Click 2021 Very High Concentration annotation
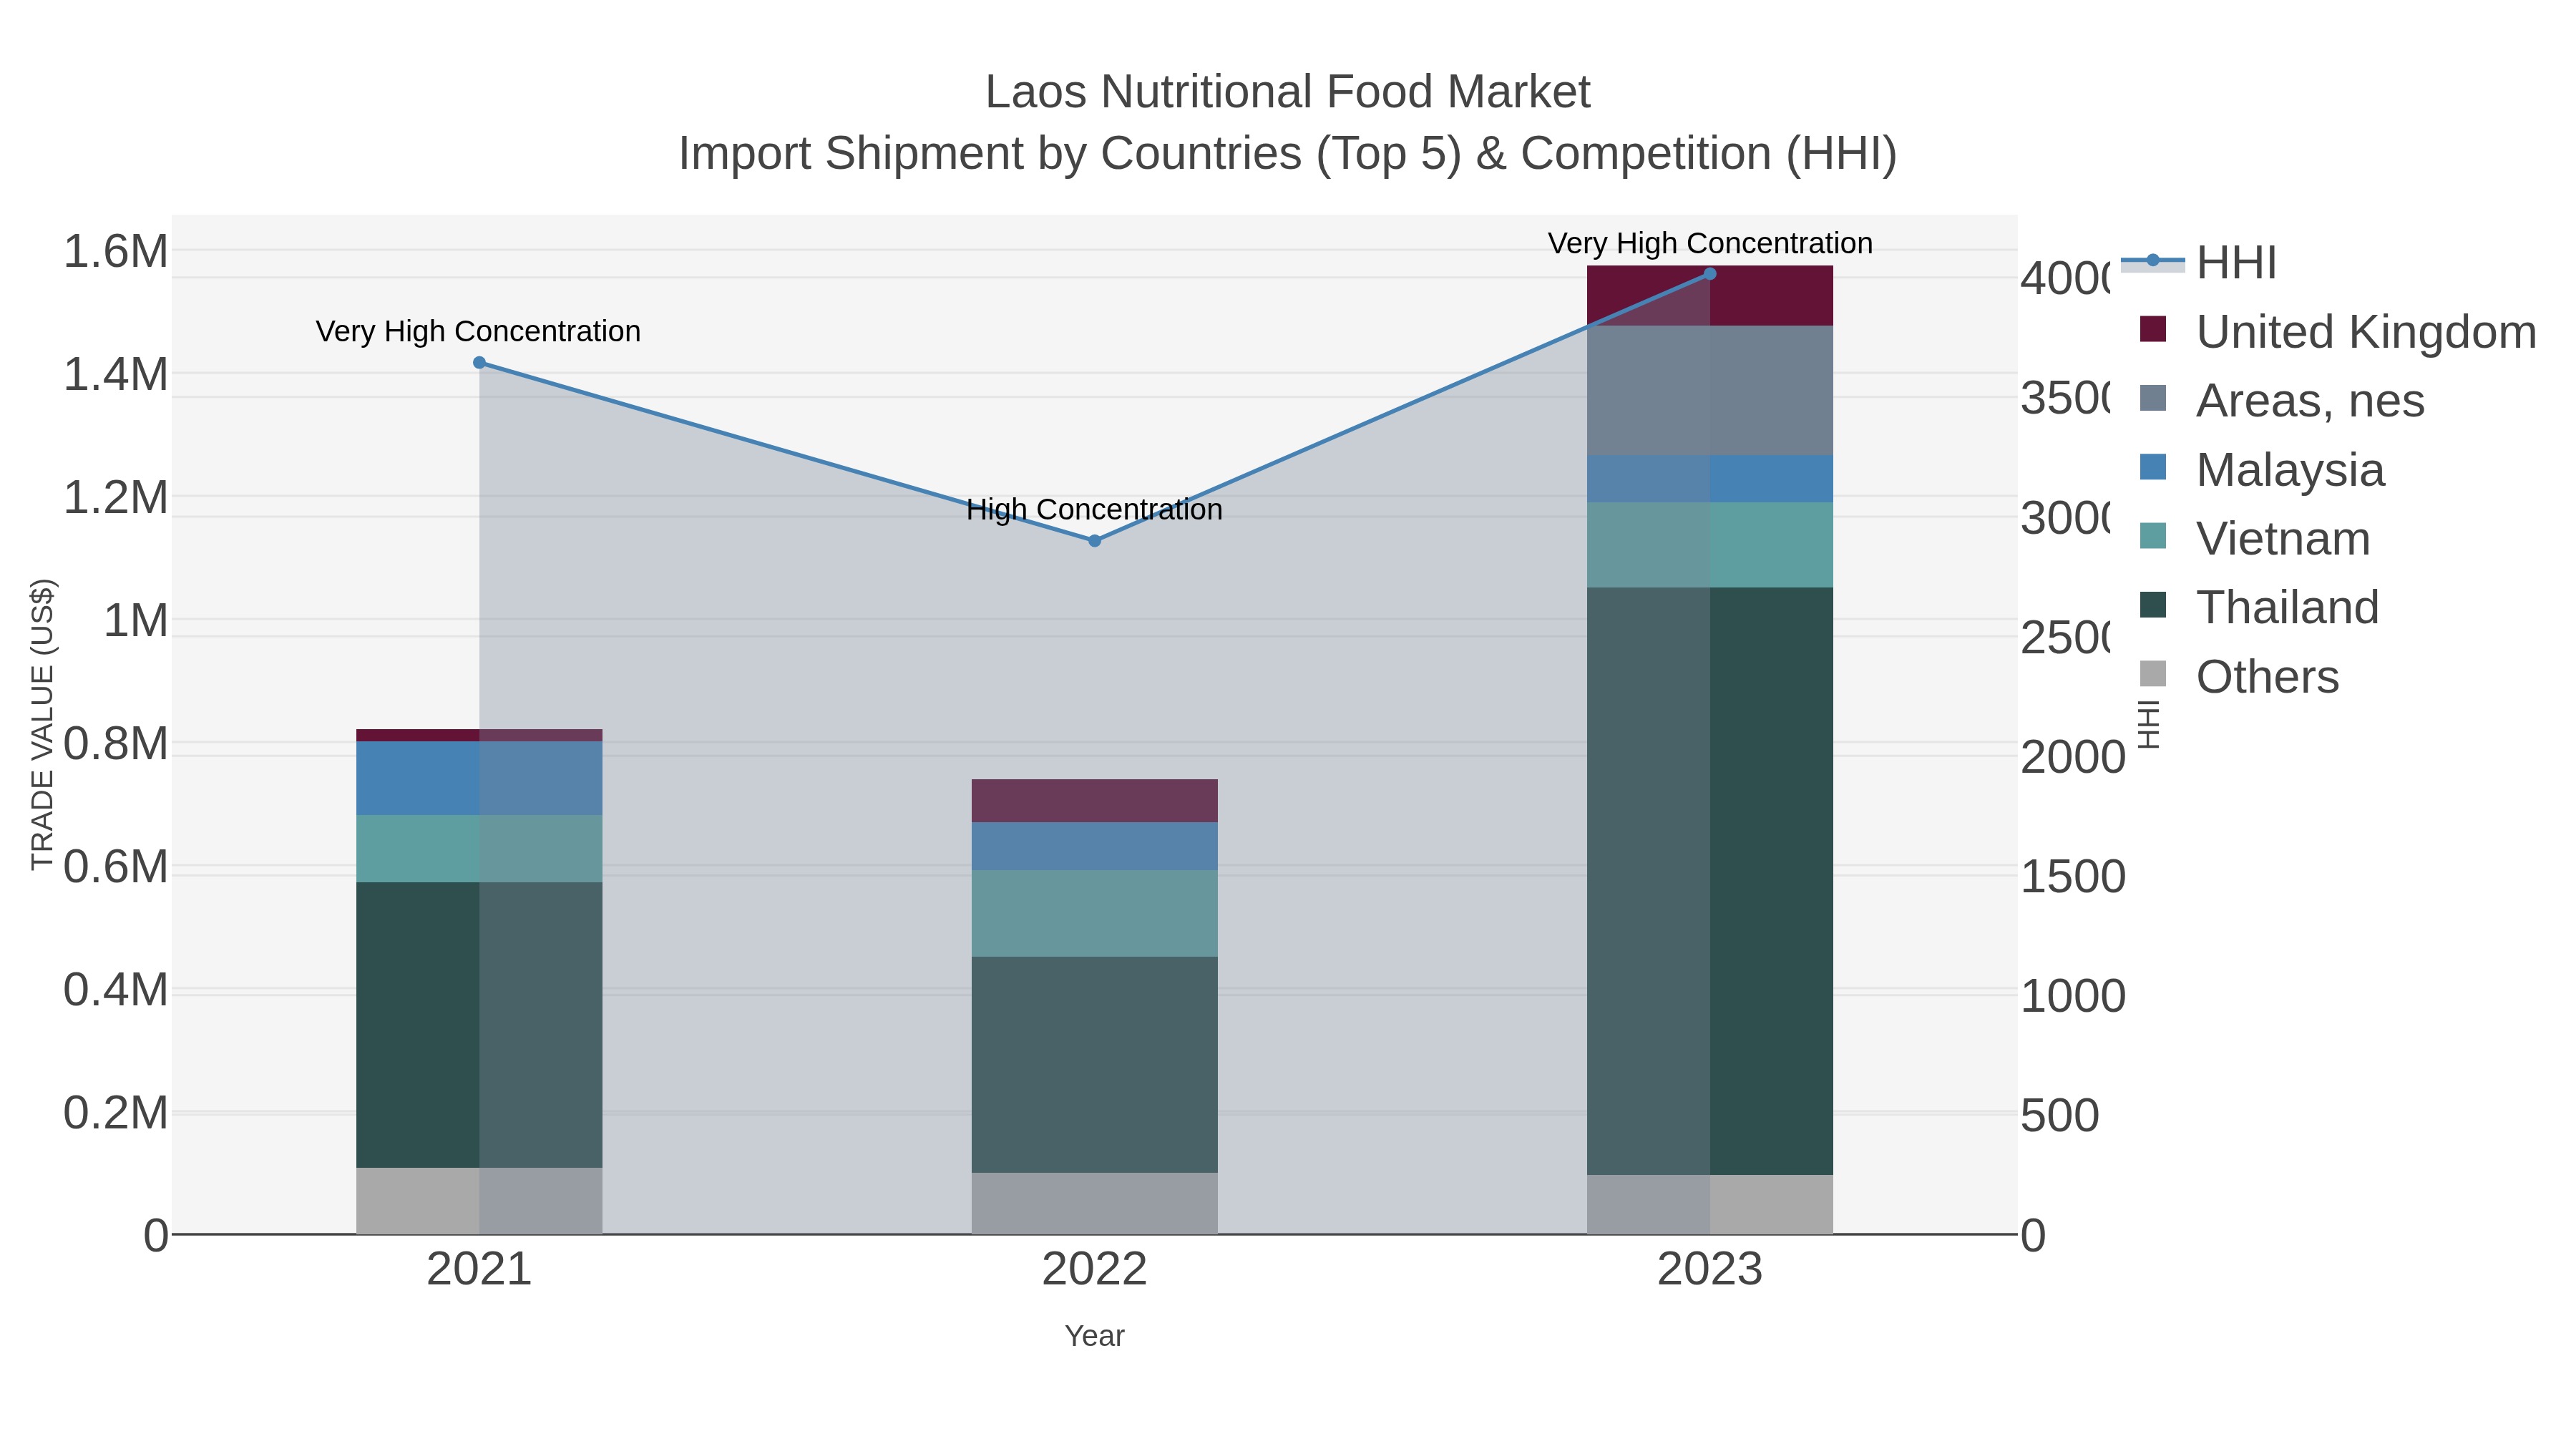The height and width of the screenshot is (1449, 2576). pyautogui.click(x=478, y=331)
